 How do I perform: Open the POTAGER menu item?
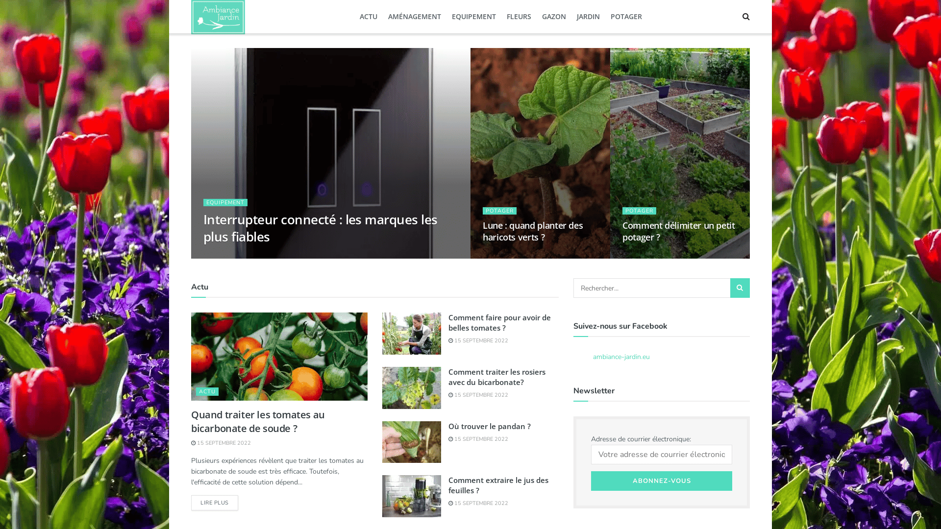pos(626,17)
